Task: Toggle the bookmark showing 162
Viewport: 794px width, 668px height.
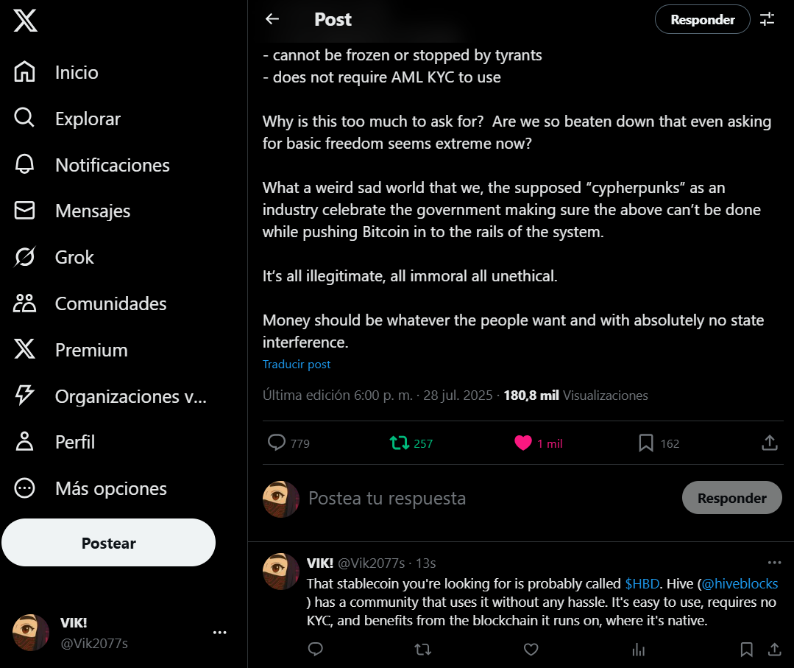Action: click(x=659, y=443)
